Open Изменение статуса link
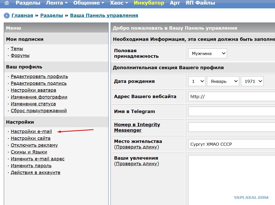This screenshot has width=275, height=205. click(33, 104)
